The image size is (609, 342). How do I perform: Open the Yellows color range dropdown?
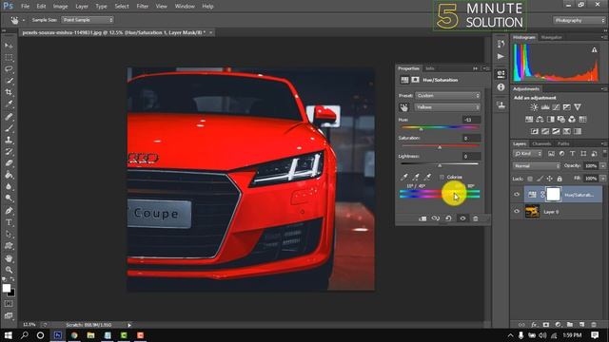(448, 107)
